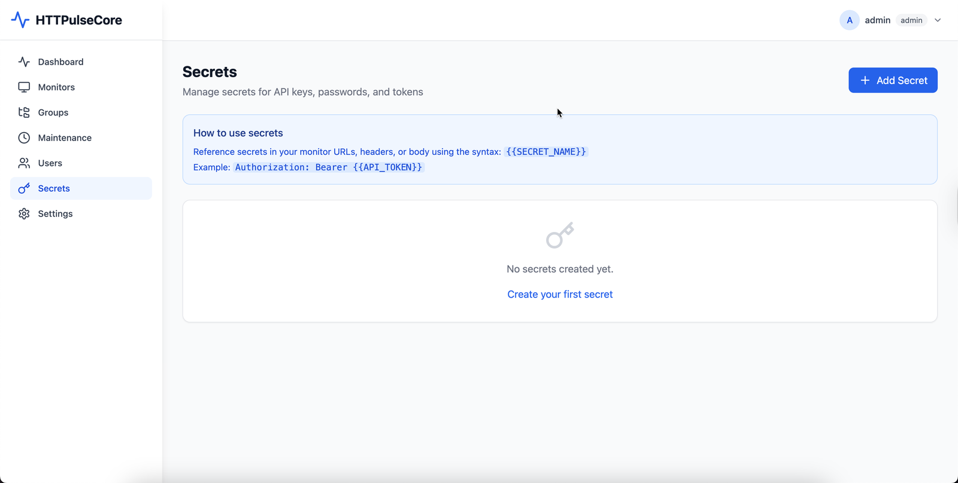Viewport: 958px width, 483px height.
Task: Click the large gray key icon in empty state
Action: [560, 235]
